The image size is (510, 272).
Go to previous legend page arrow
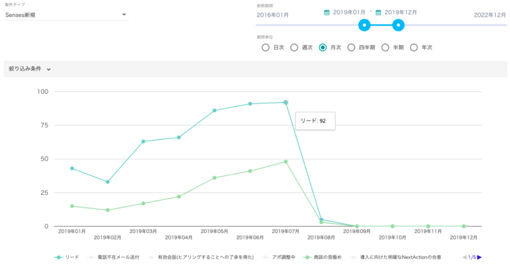(x=465, y=257)
